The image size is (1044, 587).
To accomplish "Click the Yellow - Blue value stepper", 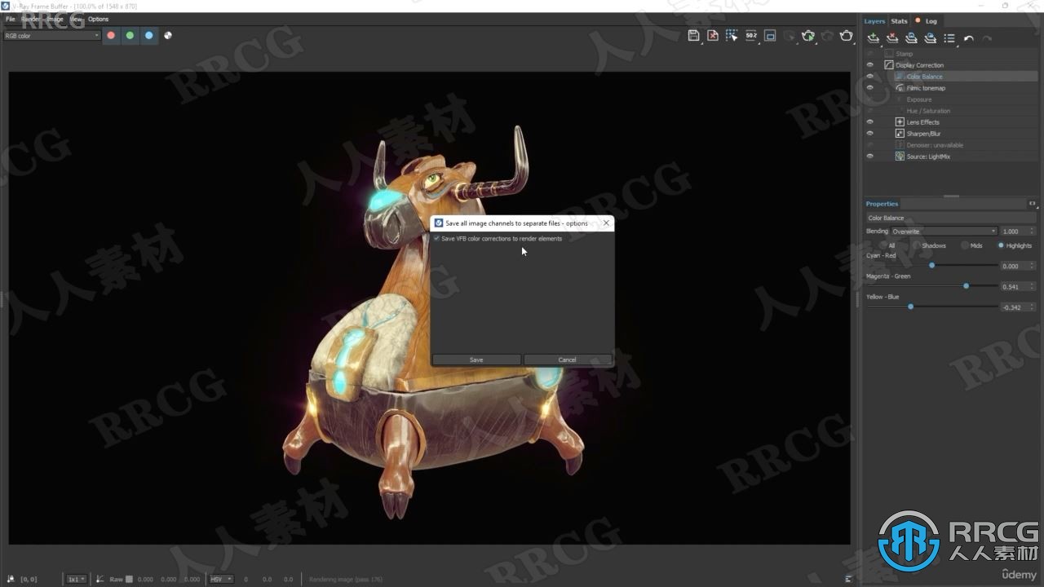I will 1033,307.
